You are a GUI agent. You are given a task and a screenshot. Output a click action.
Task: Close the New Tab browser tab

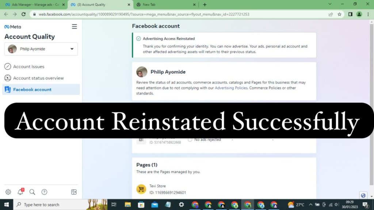pos(194,4)
